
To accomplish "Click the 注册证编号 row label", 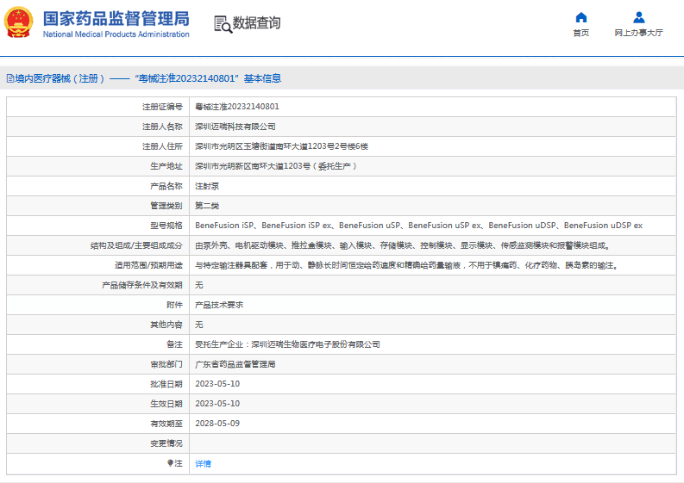I will (x=162, y=107).
